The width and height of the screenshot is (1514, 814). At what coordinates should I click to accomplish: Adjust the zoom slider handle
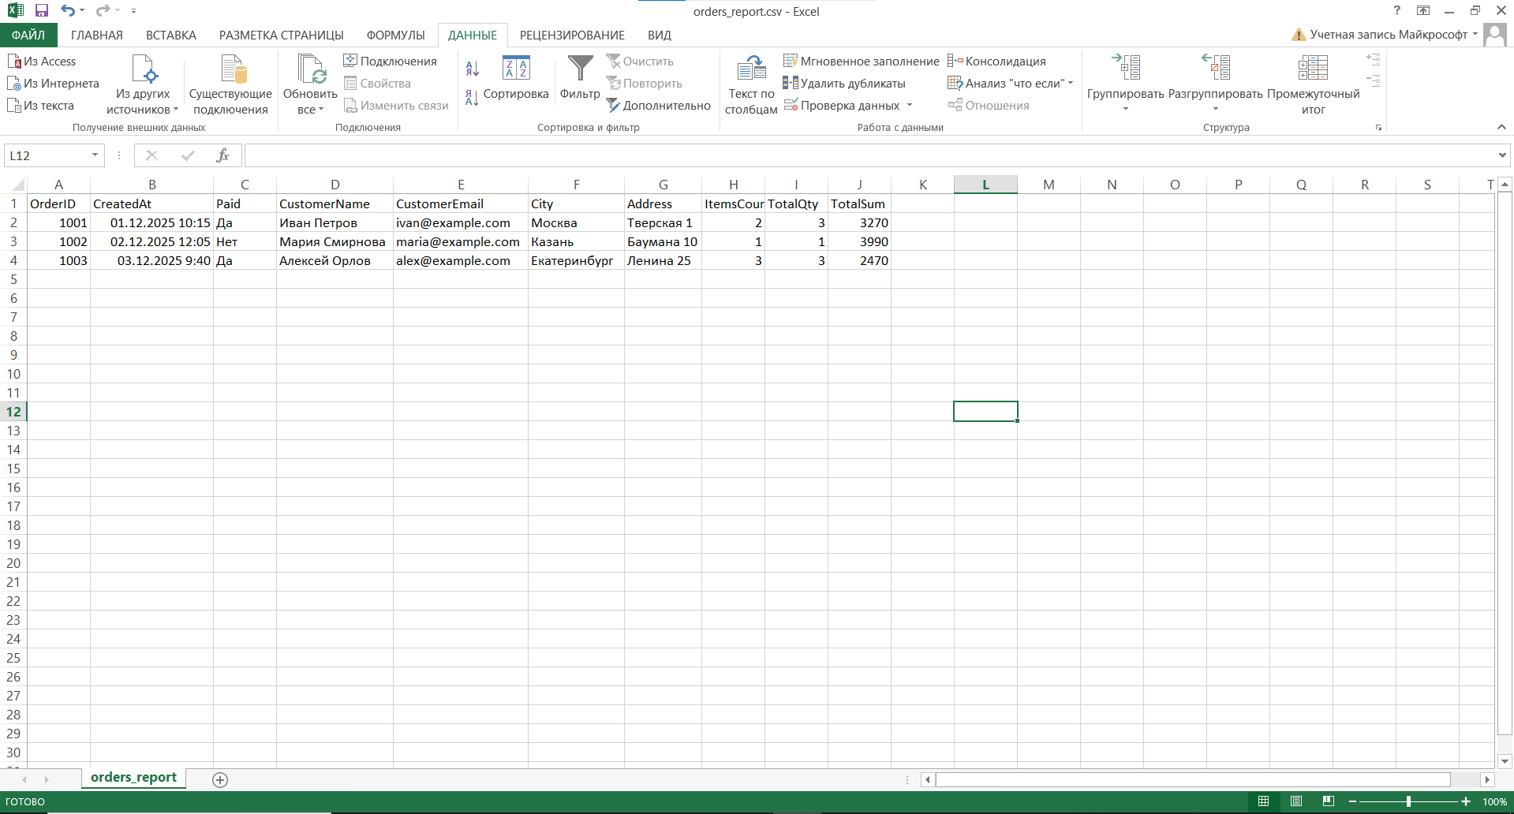pos(1408,801)
